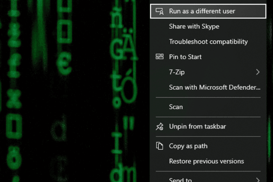Click the Unpin from taskbar pin icon

(160, 127)
